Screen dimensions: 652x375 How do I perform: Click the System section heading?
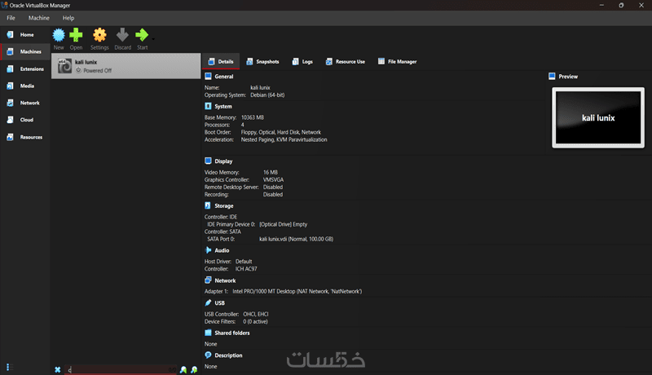point(223,107)
